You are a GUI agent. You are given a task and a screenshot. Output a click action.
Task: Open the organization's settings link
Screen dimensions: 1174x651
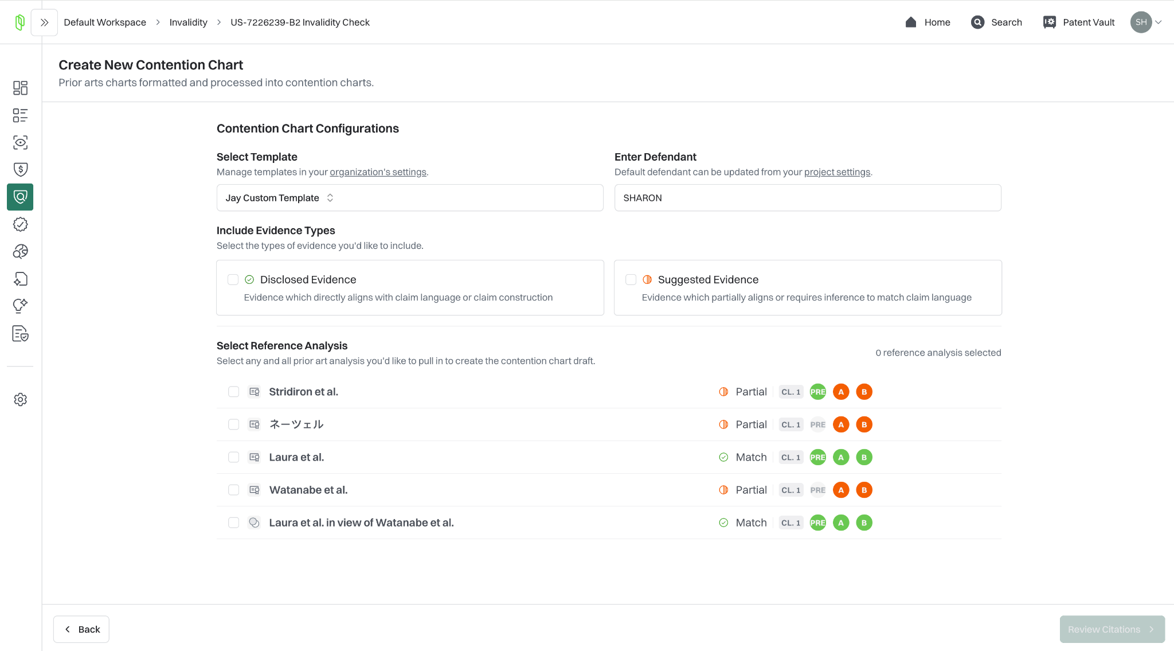pyautogui.click(x=378, y=172)
